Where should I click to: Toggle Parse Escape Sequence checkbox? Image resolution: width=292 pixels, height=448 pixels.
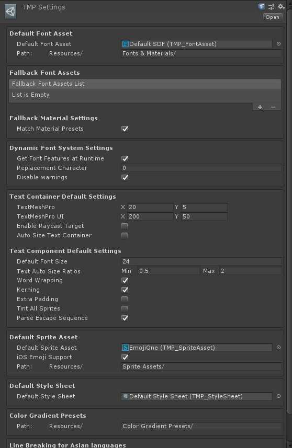coord(125,318)
